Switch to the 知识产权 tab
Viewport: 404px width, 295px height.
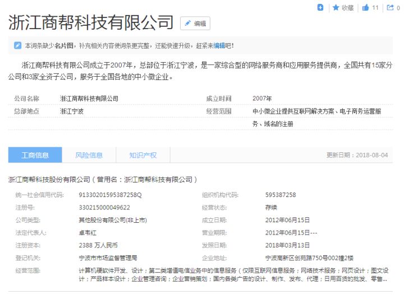[x=143, y=155]
